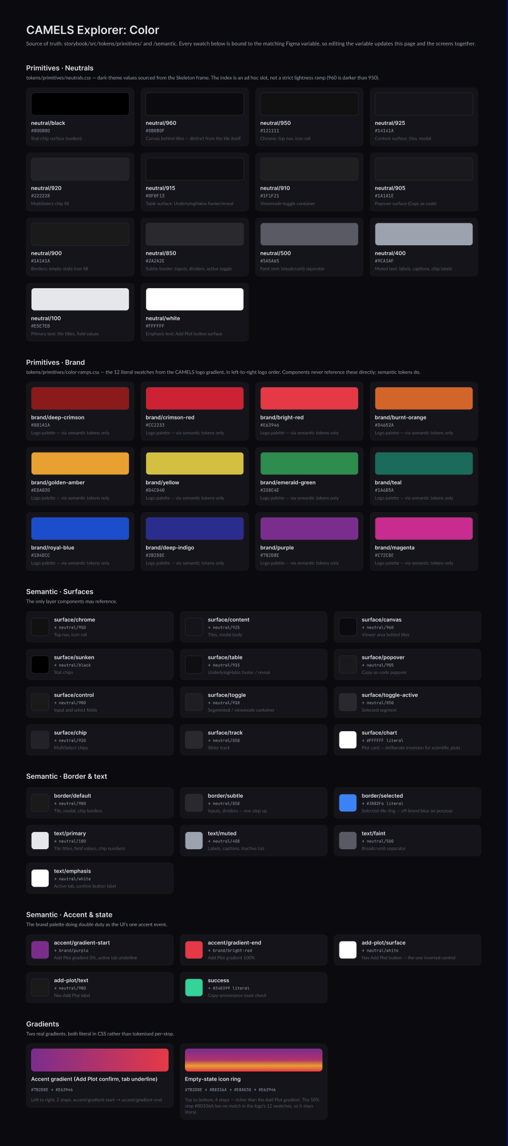This screenshot has height=1146, width=508.
Task: Pick the brand/crimson-red swatch
Action: 195,398
